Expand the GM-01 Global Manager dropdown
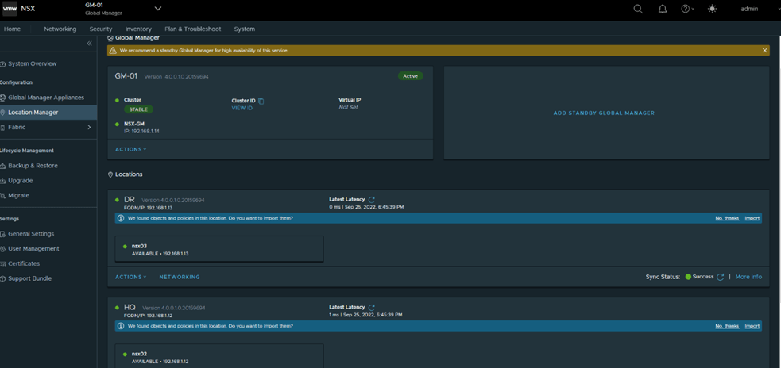Screen dimensions: 781x368 coord(157,9)
